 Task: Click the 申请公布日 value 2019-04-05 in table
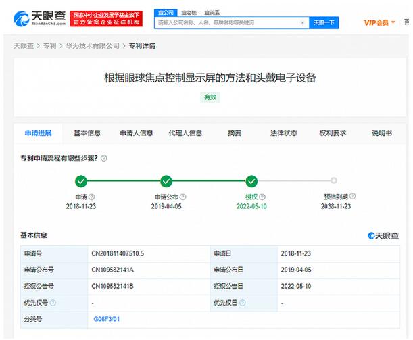[x=296, y=270]
